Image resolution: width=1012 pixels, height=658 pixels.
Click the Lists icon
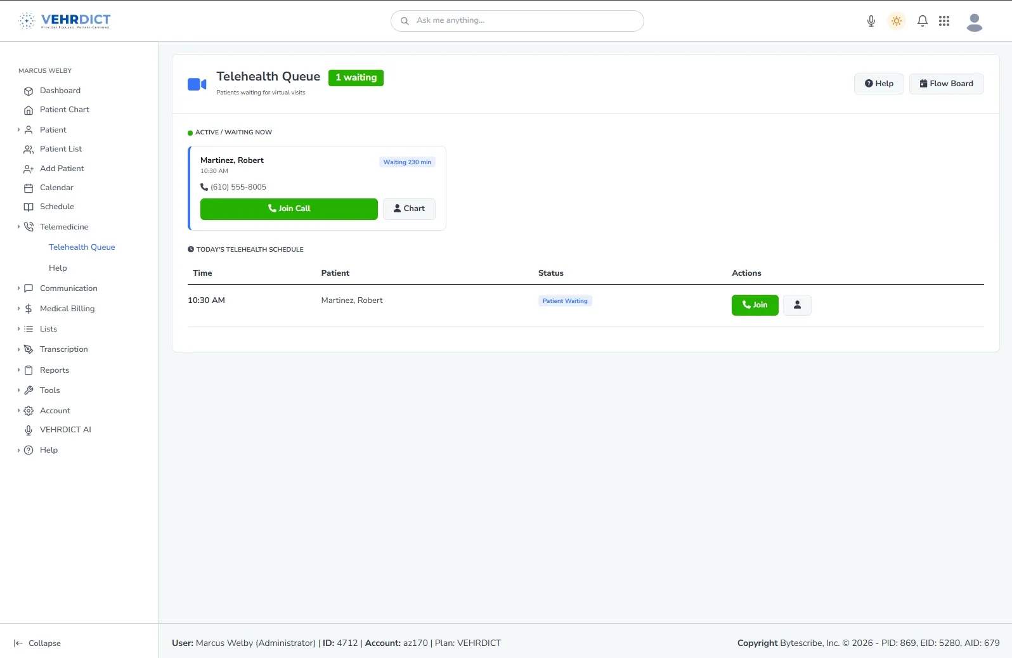29,329
